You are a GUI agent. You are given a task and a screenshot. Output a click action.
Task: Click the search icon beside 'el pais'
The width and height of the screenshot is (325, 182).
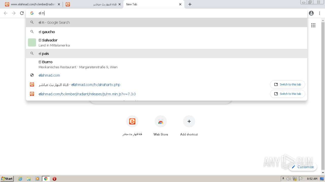point(32,53)
